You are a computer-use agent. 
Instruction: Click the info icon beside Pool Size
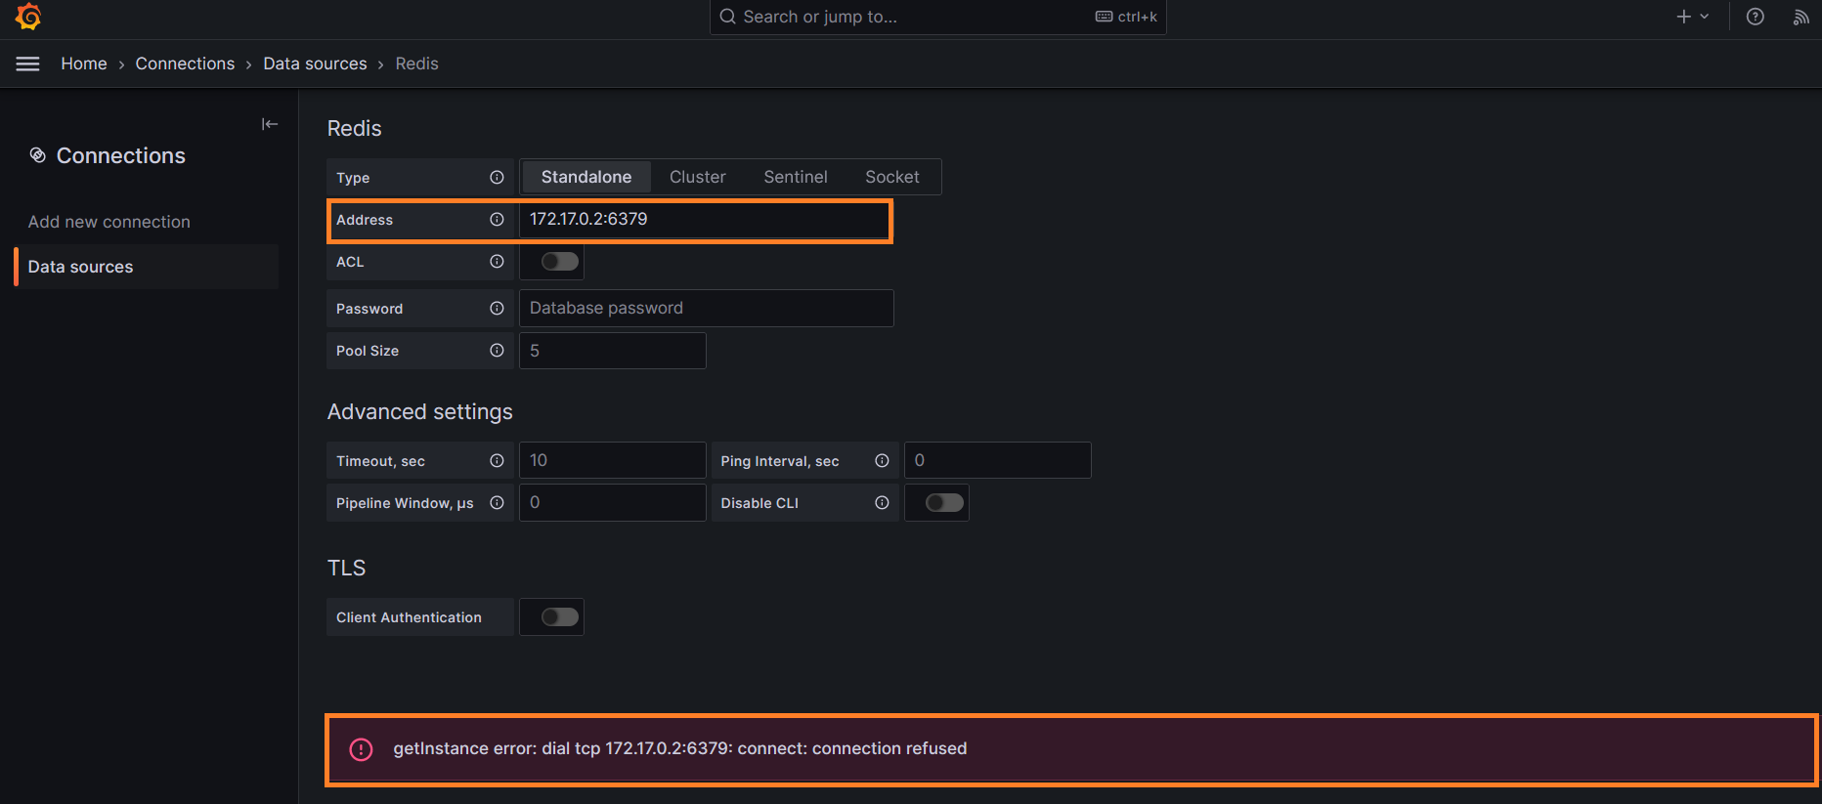497,351
